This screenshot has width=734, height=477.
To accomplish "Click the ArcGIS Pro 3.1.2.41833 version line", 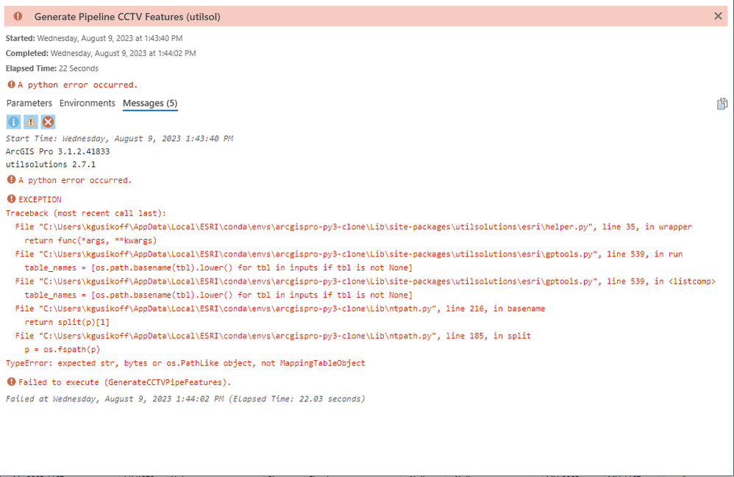I will [x=57, y=151].
